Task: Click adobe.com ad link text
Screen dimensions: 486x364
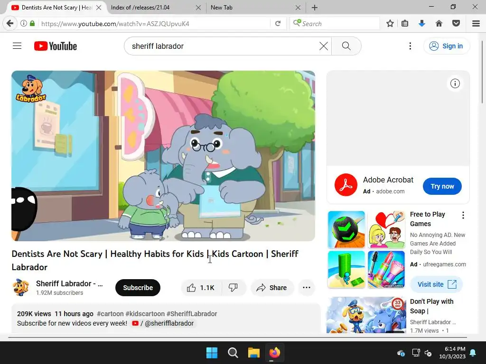Action: [390, 191]
